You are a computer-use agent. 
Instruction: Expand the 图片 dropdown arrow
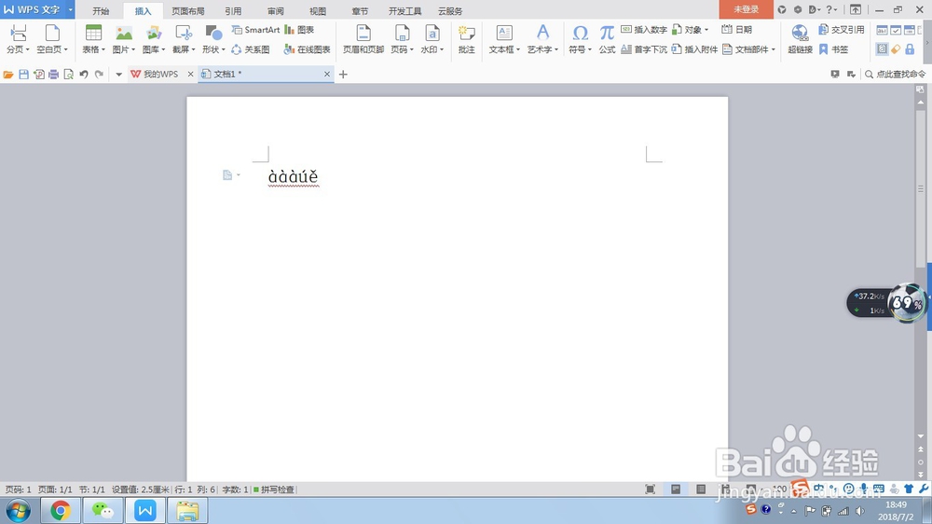pos(133,50)
